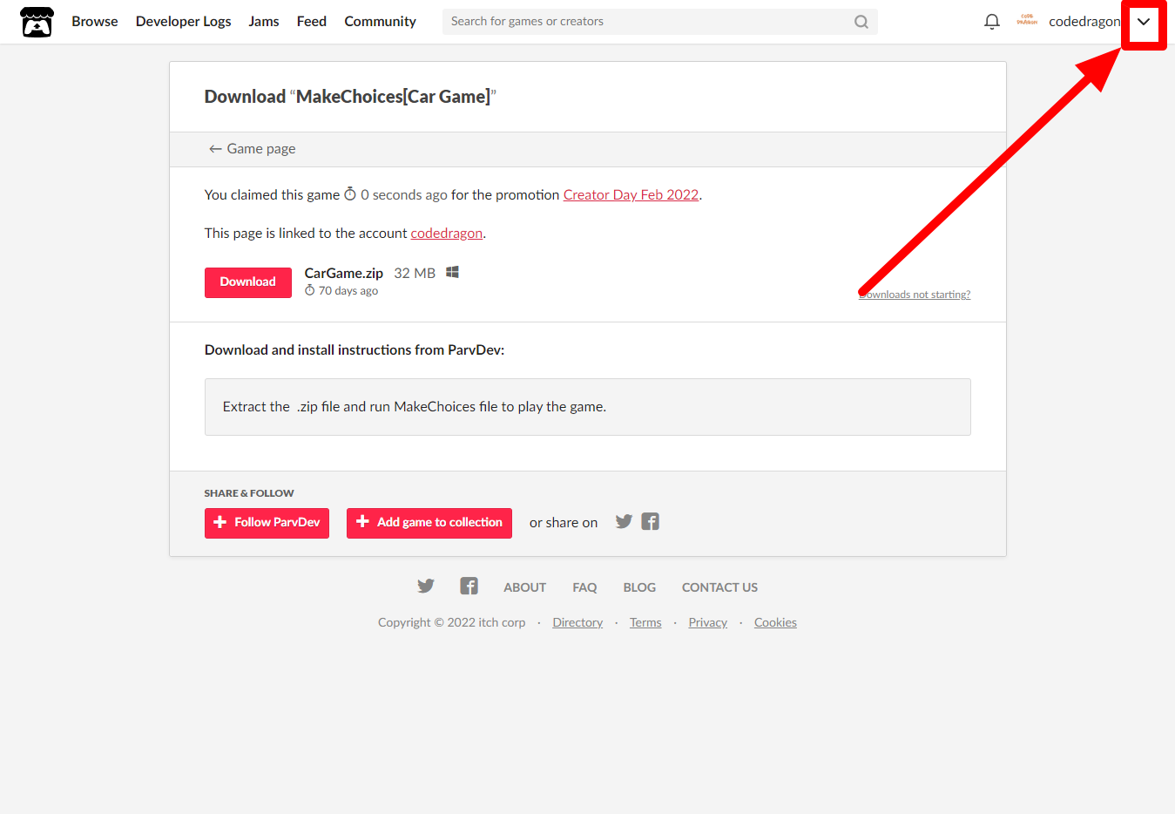Click the search magnifier icon
The width and height of the screenshot is (1175, 814).
click(x=861, y=22)
